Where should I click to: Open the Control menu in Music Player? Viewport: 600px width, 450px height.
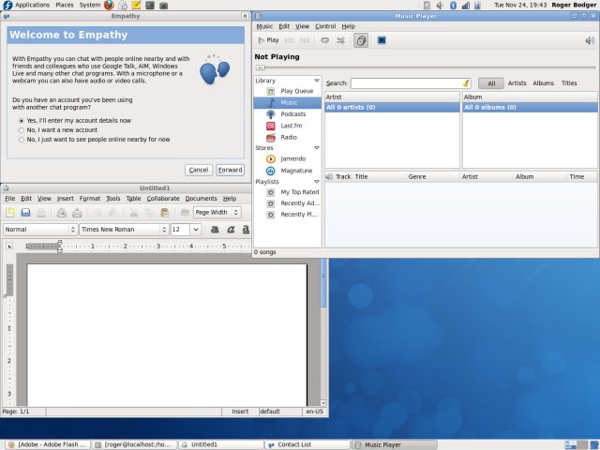pos(324,26)
